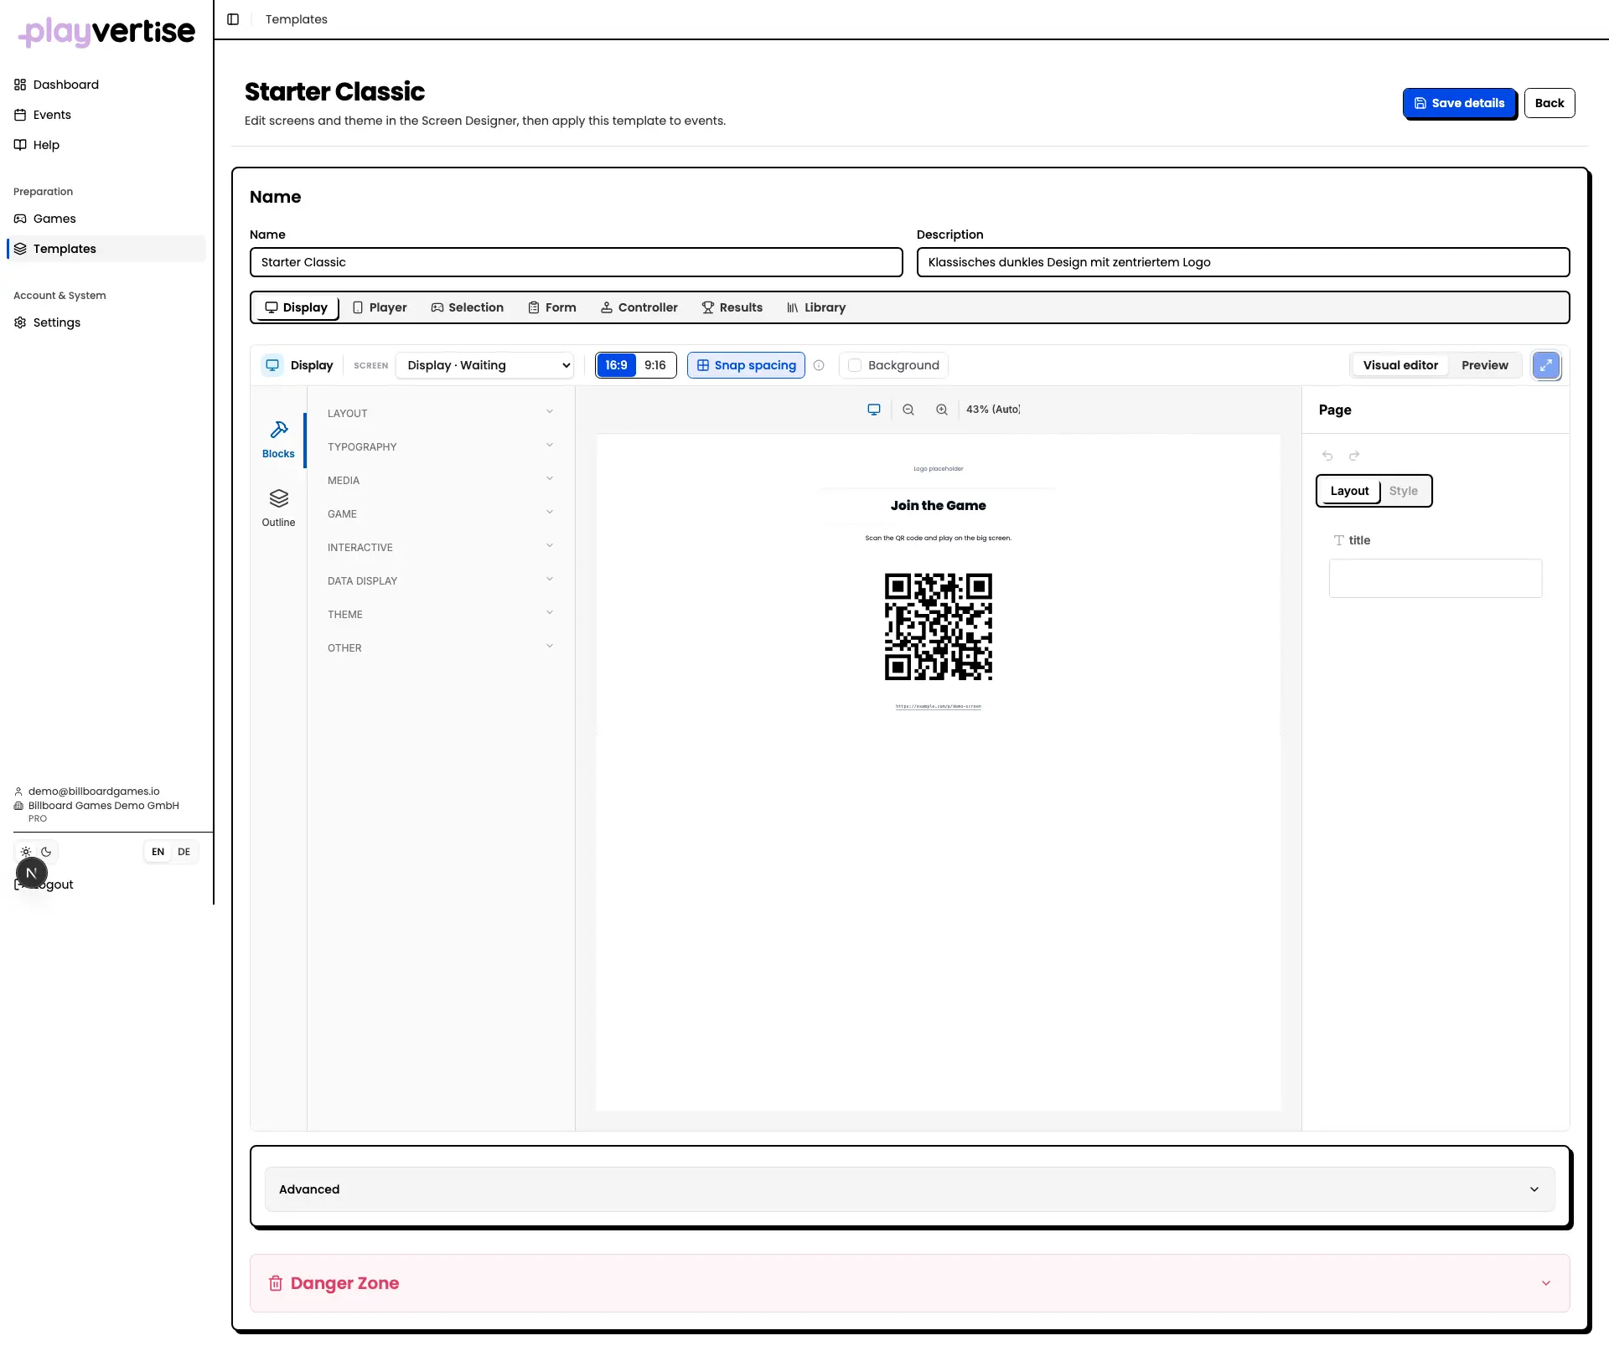
Task: Zoom in the canvas
Action: 942,410
